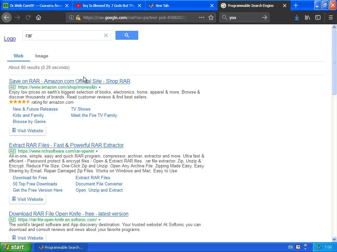The width and height of the screenshot is (337, 252).
Task: Click the Logo link
Action: point(10,39)
